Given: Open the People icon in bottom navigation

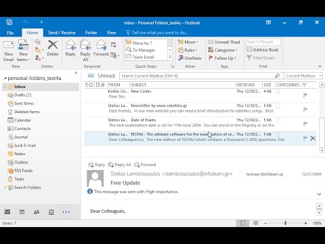Looking at the screenshot, I should pyautogui.click(x=37, y=212).
